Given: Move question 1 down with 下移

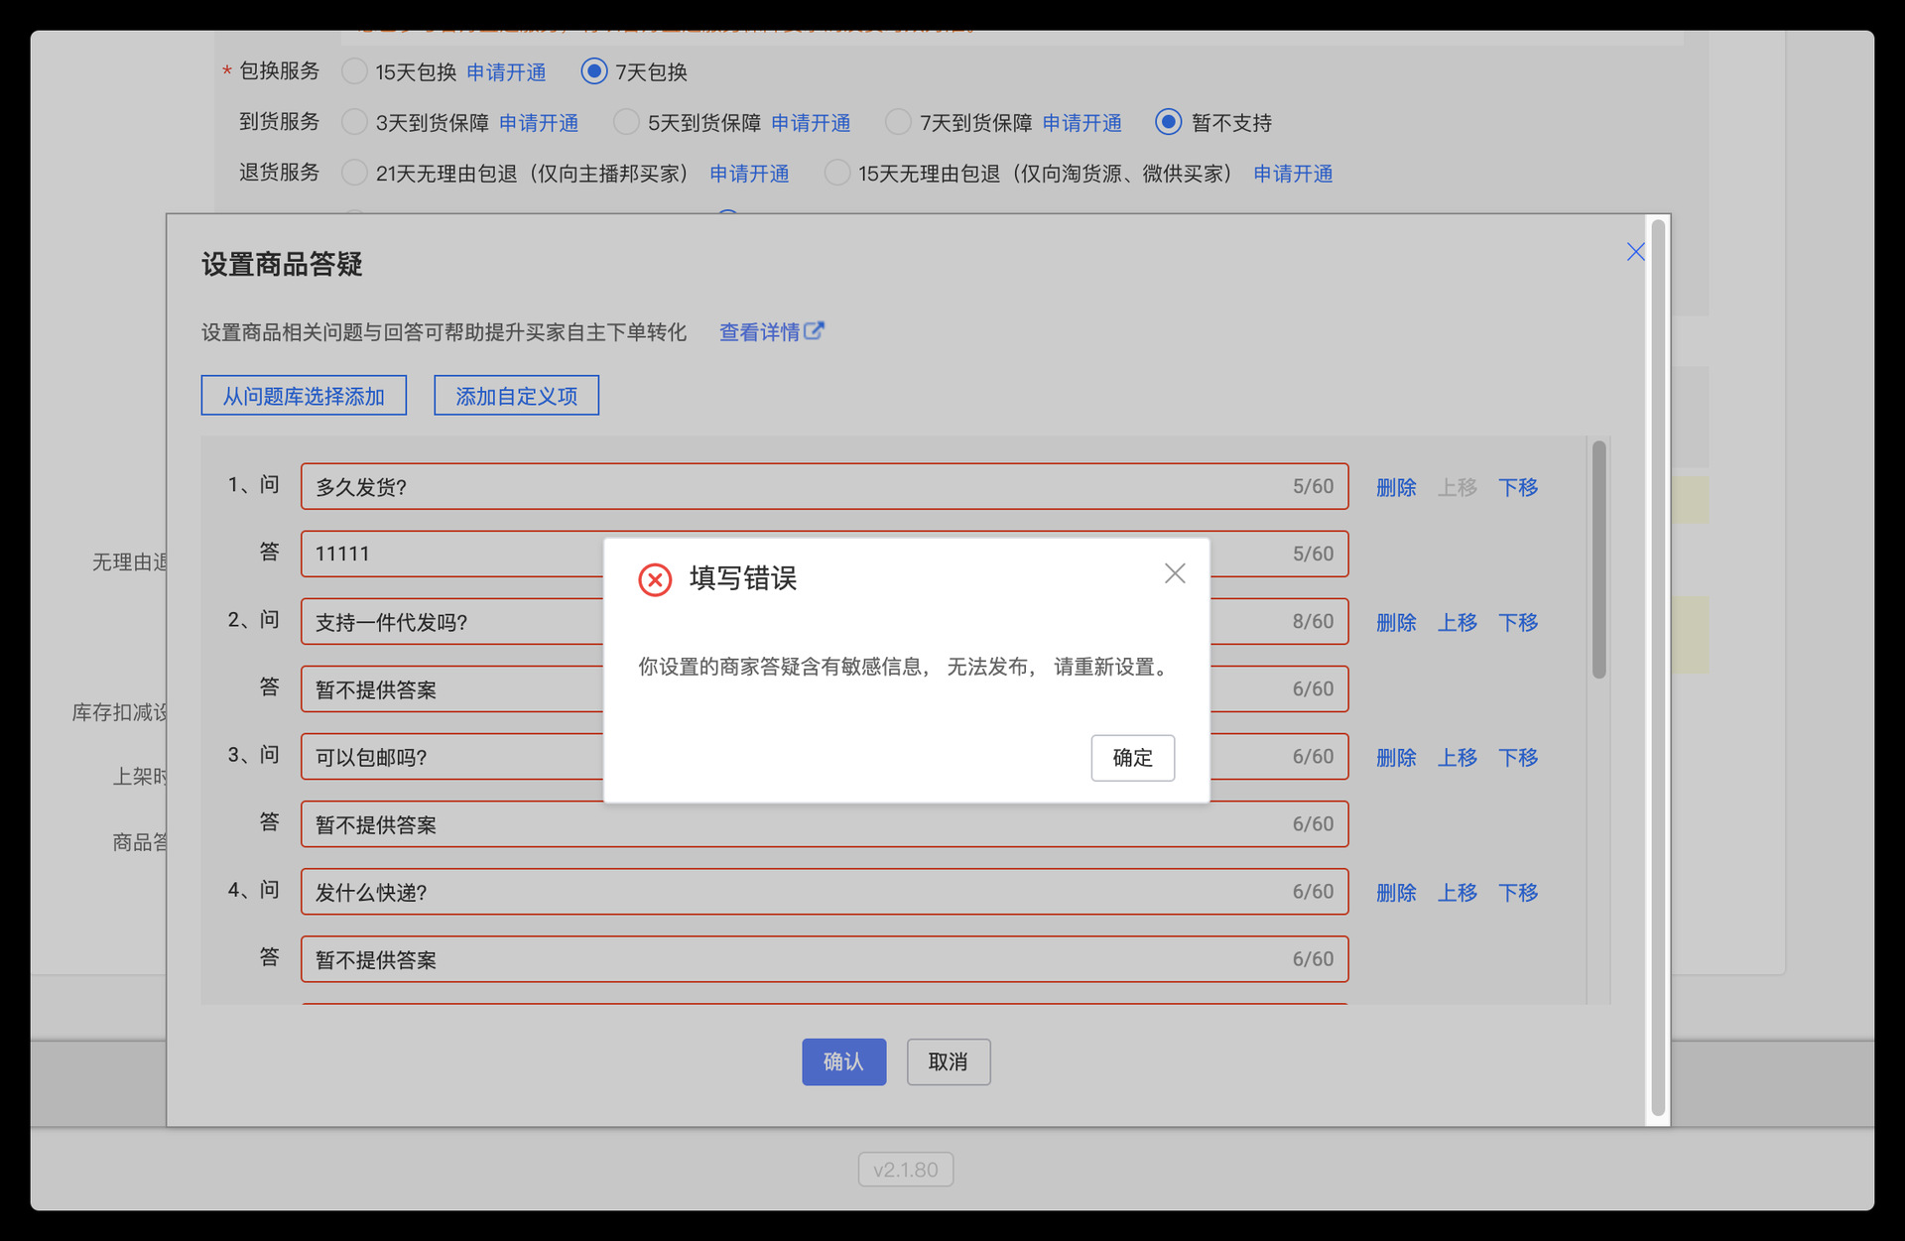Looking at the screenshot, I should 1518,487.
